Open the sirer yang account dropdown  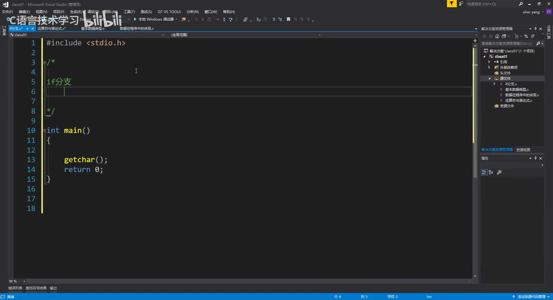[x=542, y=12]
